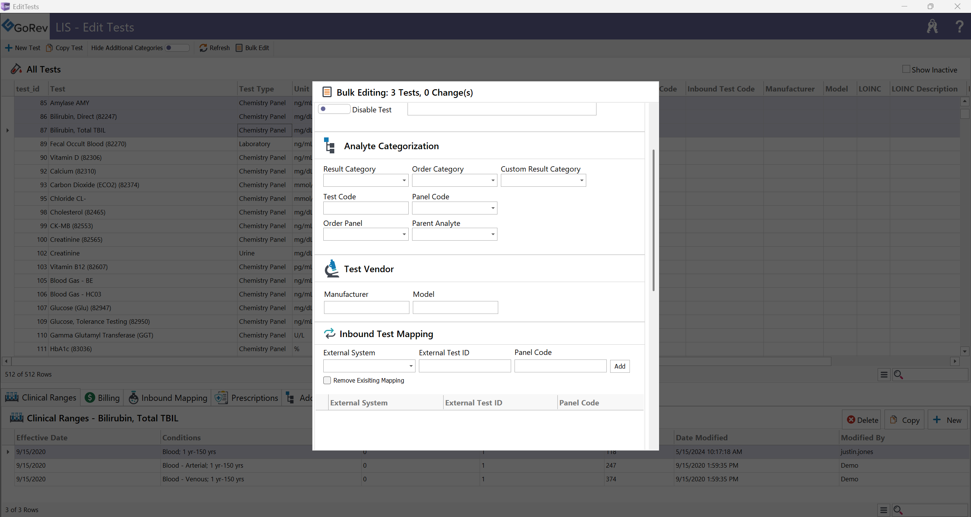Click the Manufacturer column header
Screen dimensions: 971x517
pos(793,89)
